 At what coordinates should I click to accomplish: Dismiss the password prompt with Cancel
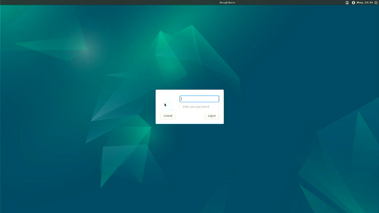point(168,116)
